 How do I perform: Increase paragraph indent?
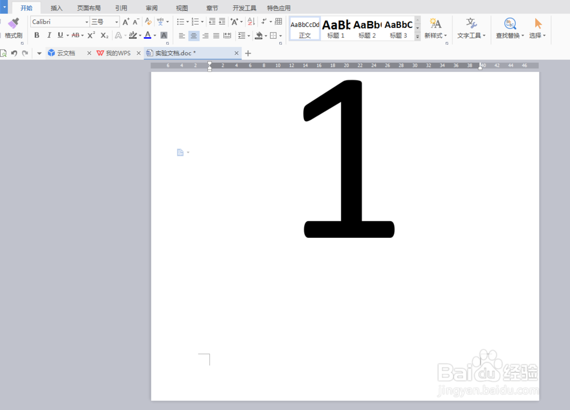point(222,22)
